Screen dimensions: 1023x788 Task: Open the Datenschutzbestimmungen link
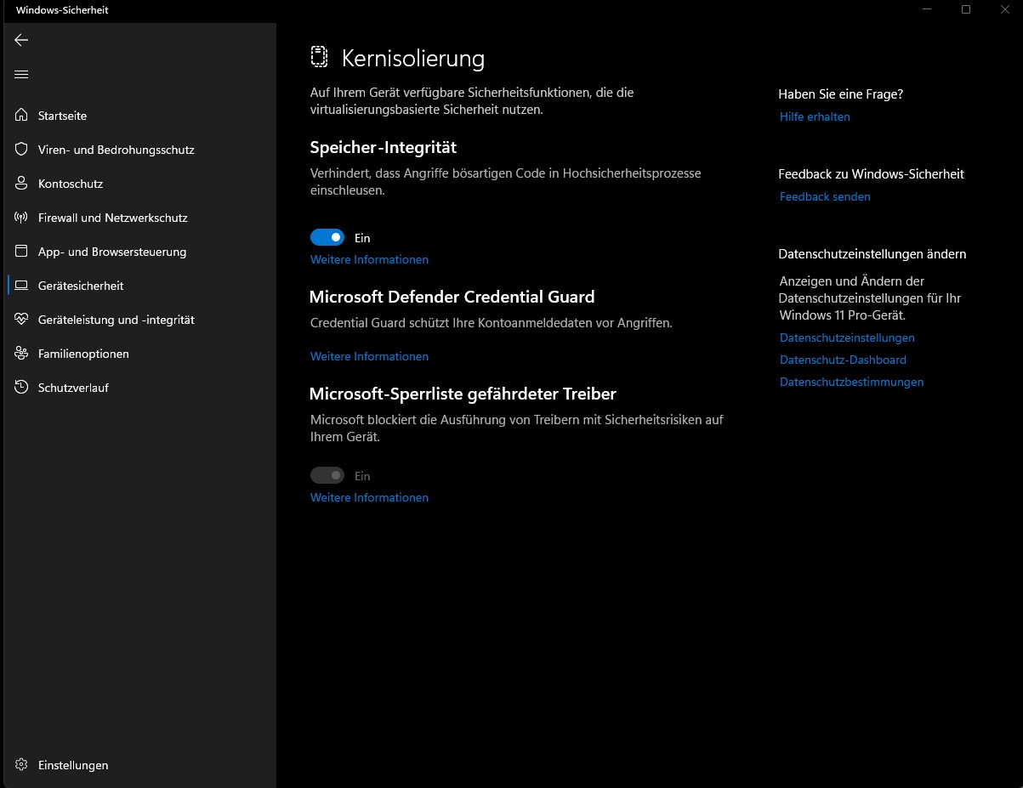pos(851,382)
